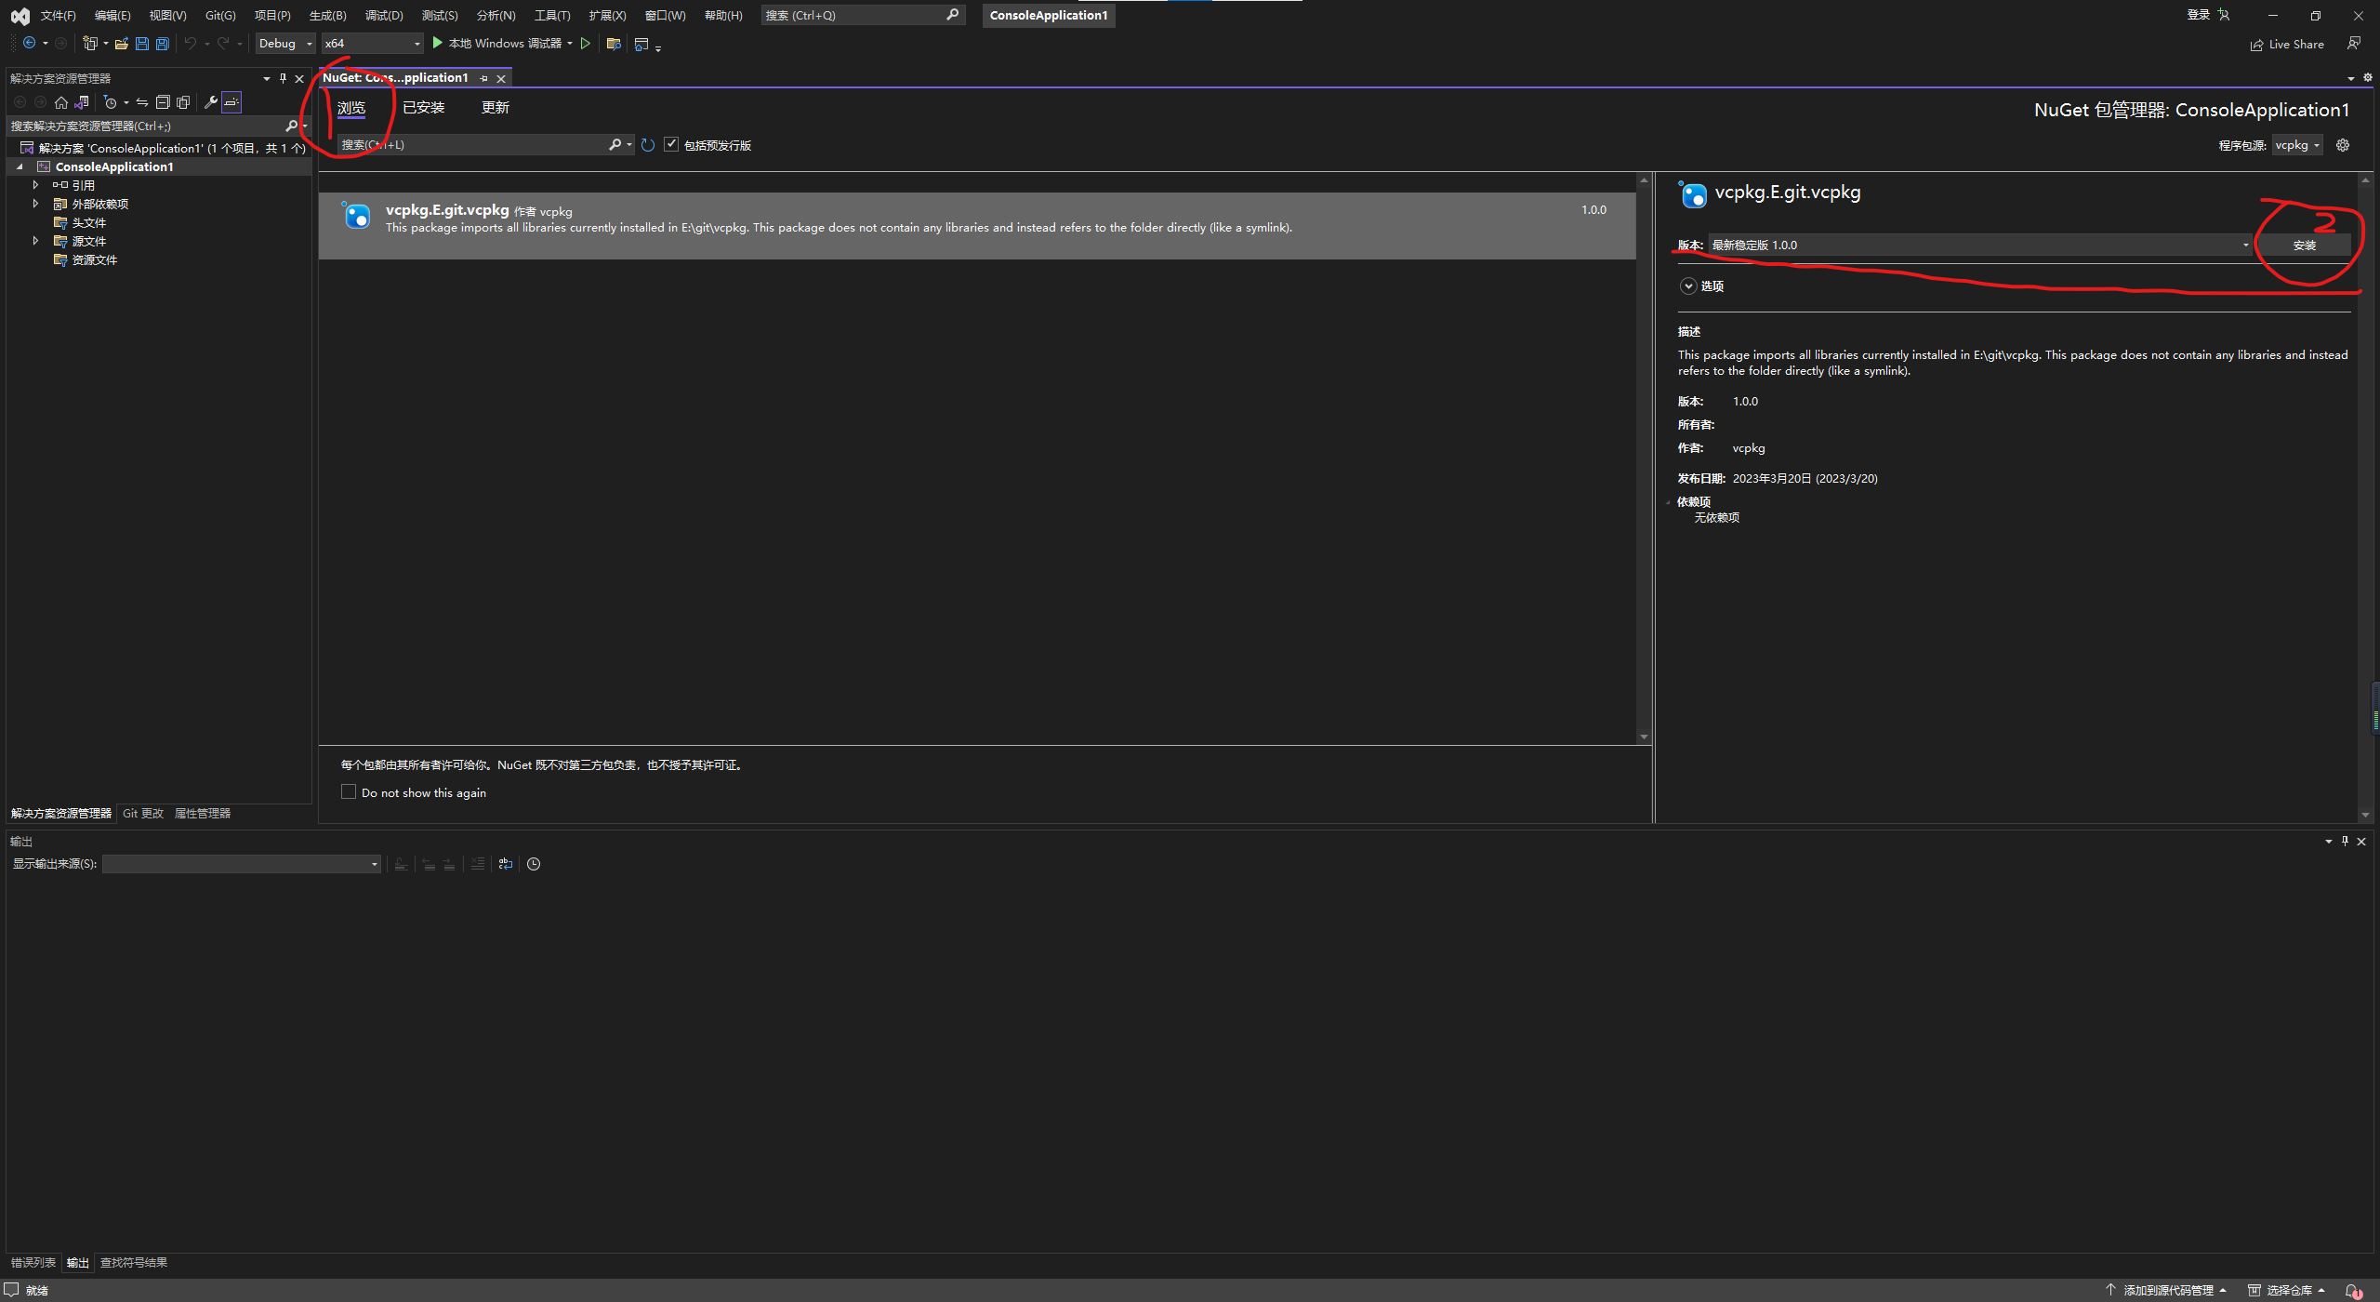The height and width of the screenshot is (1302, 2380).
Task: Toggle the pin on Solution Explorer panel
Action: (283, 78)
